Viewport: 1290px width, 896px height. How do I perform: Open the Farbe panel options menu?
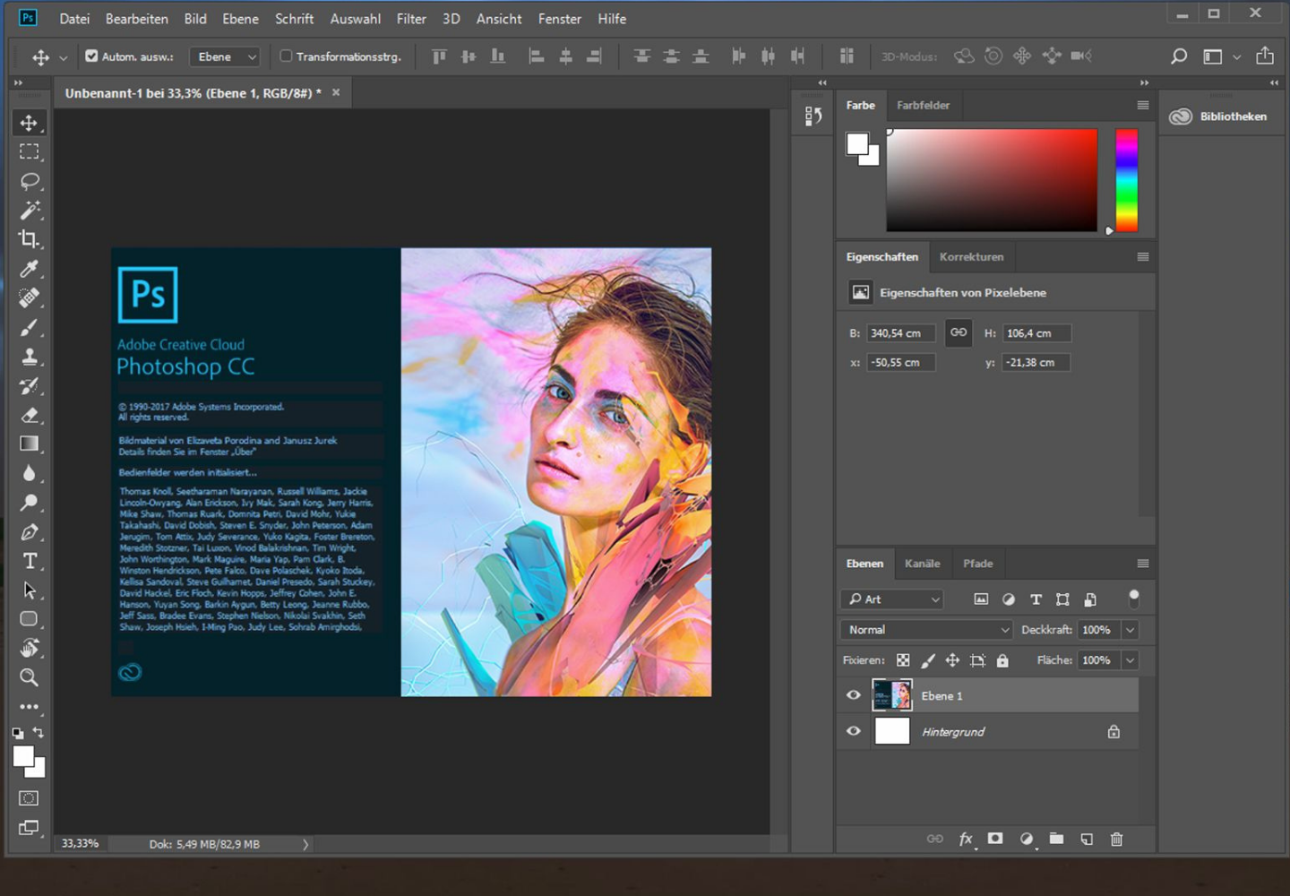(1142, 105)
